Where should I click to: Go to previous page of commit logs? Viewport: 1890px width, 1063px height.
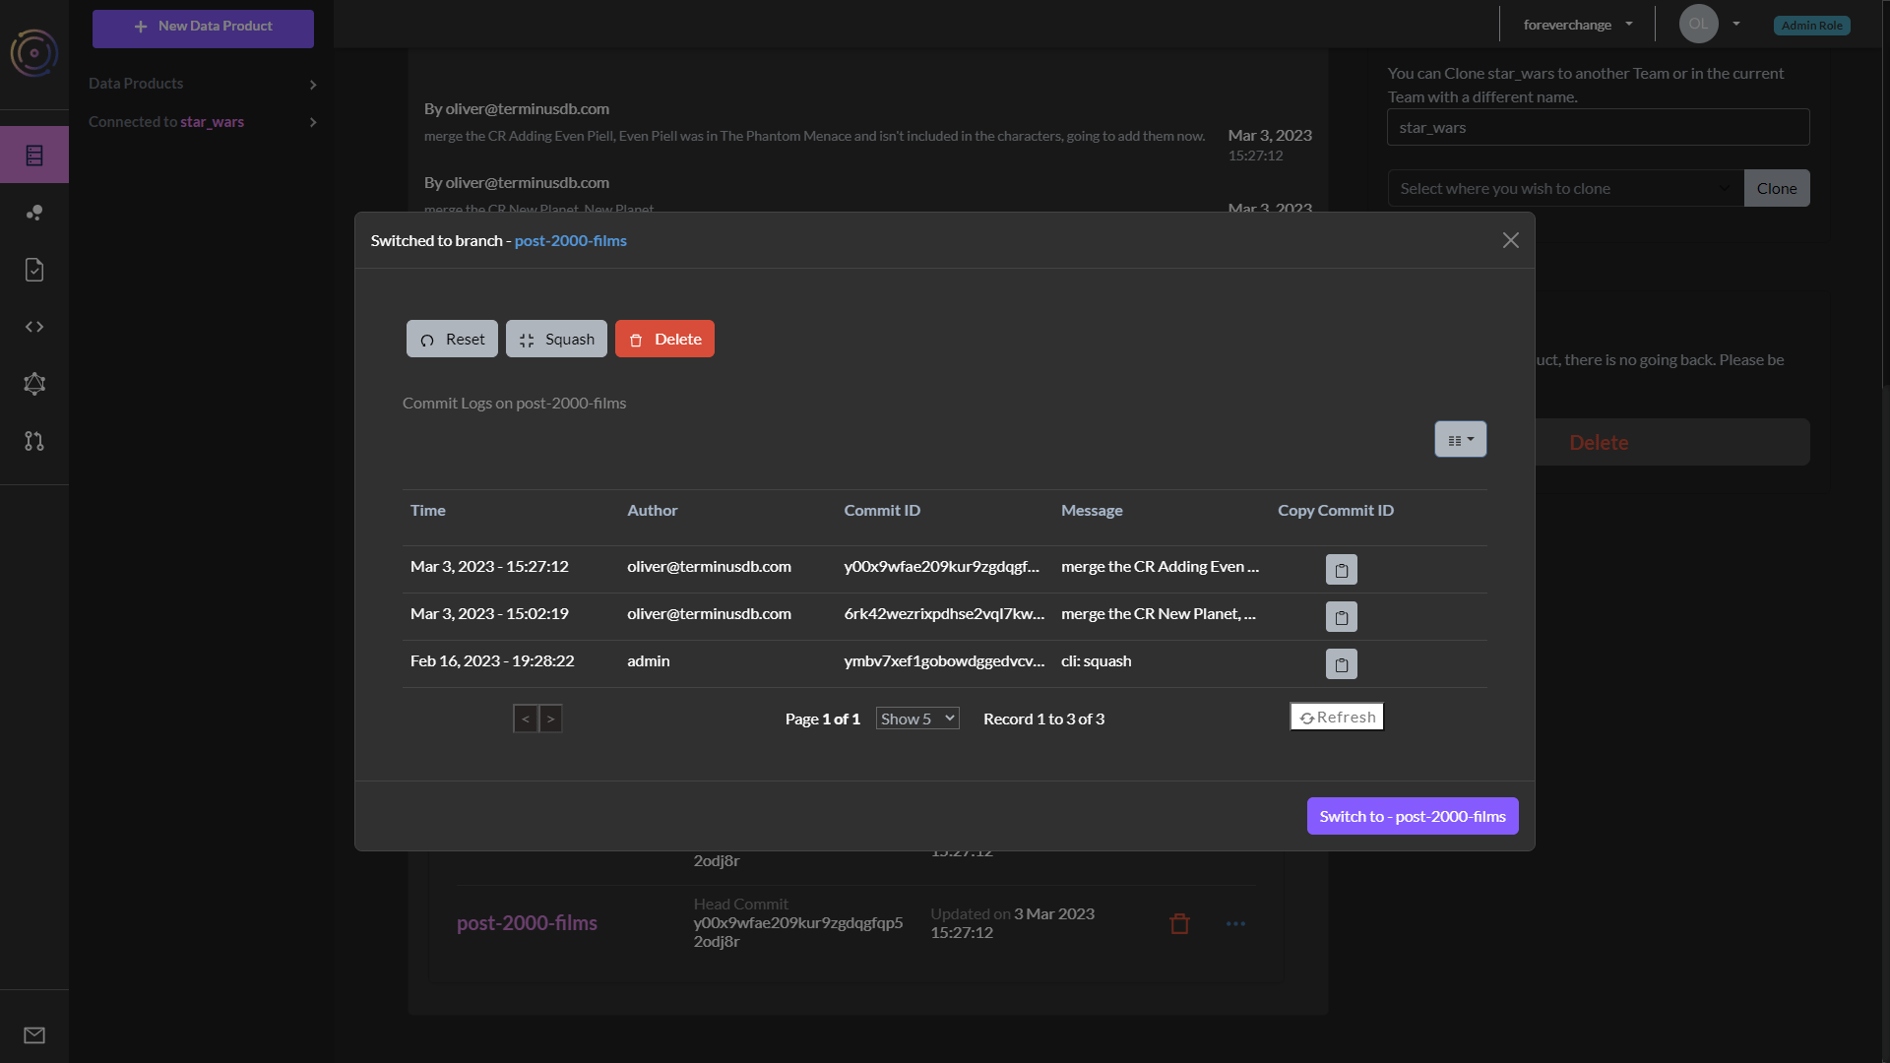point(526,719)
